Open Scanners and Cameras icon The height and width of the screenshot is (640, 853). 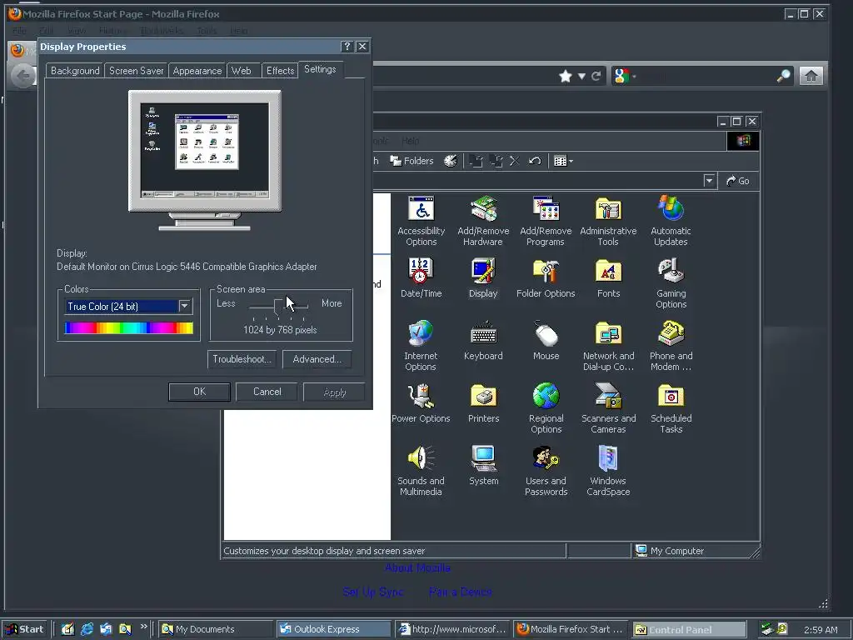[608, 408]
